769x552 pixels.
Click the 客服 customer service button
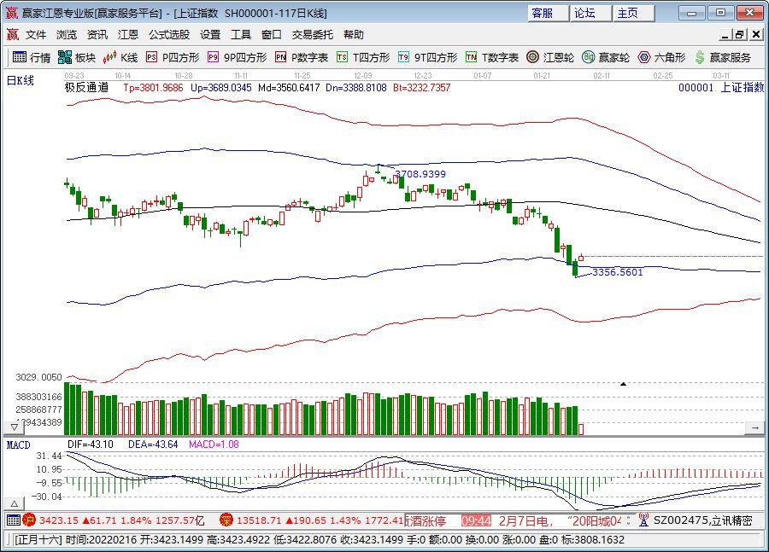click(549, 13)
